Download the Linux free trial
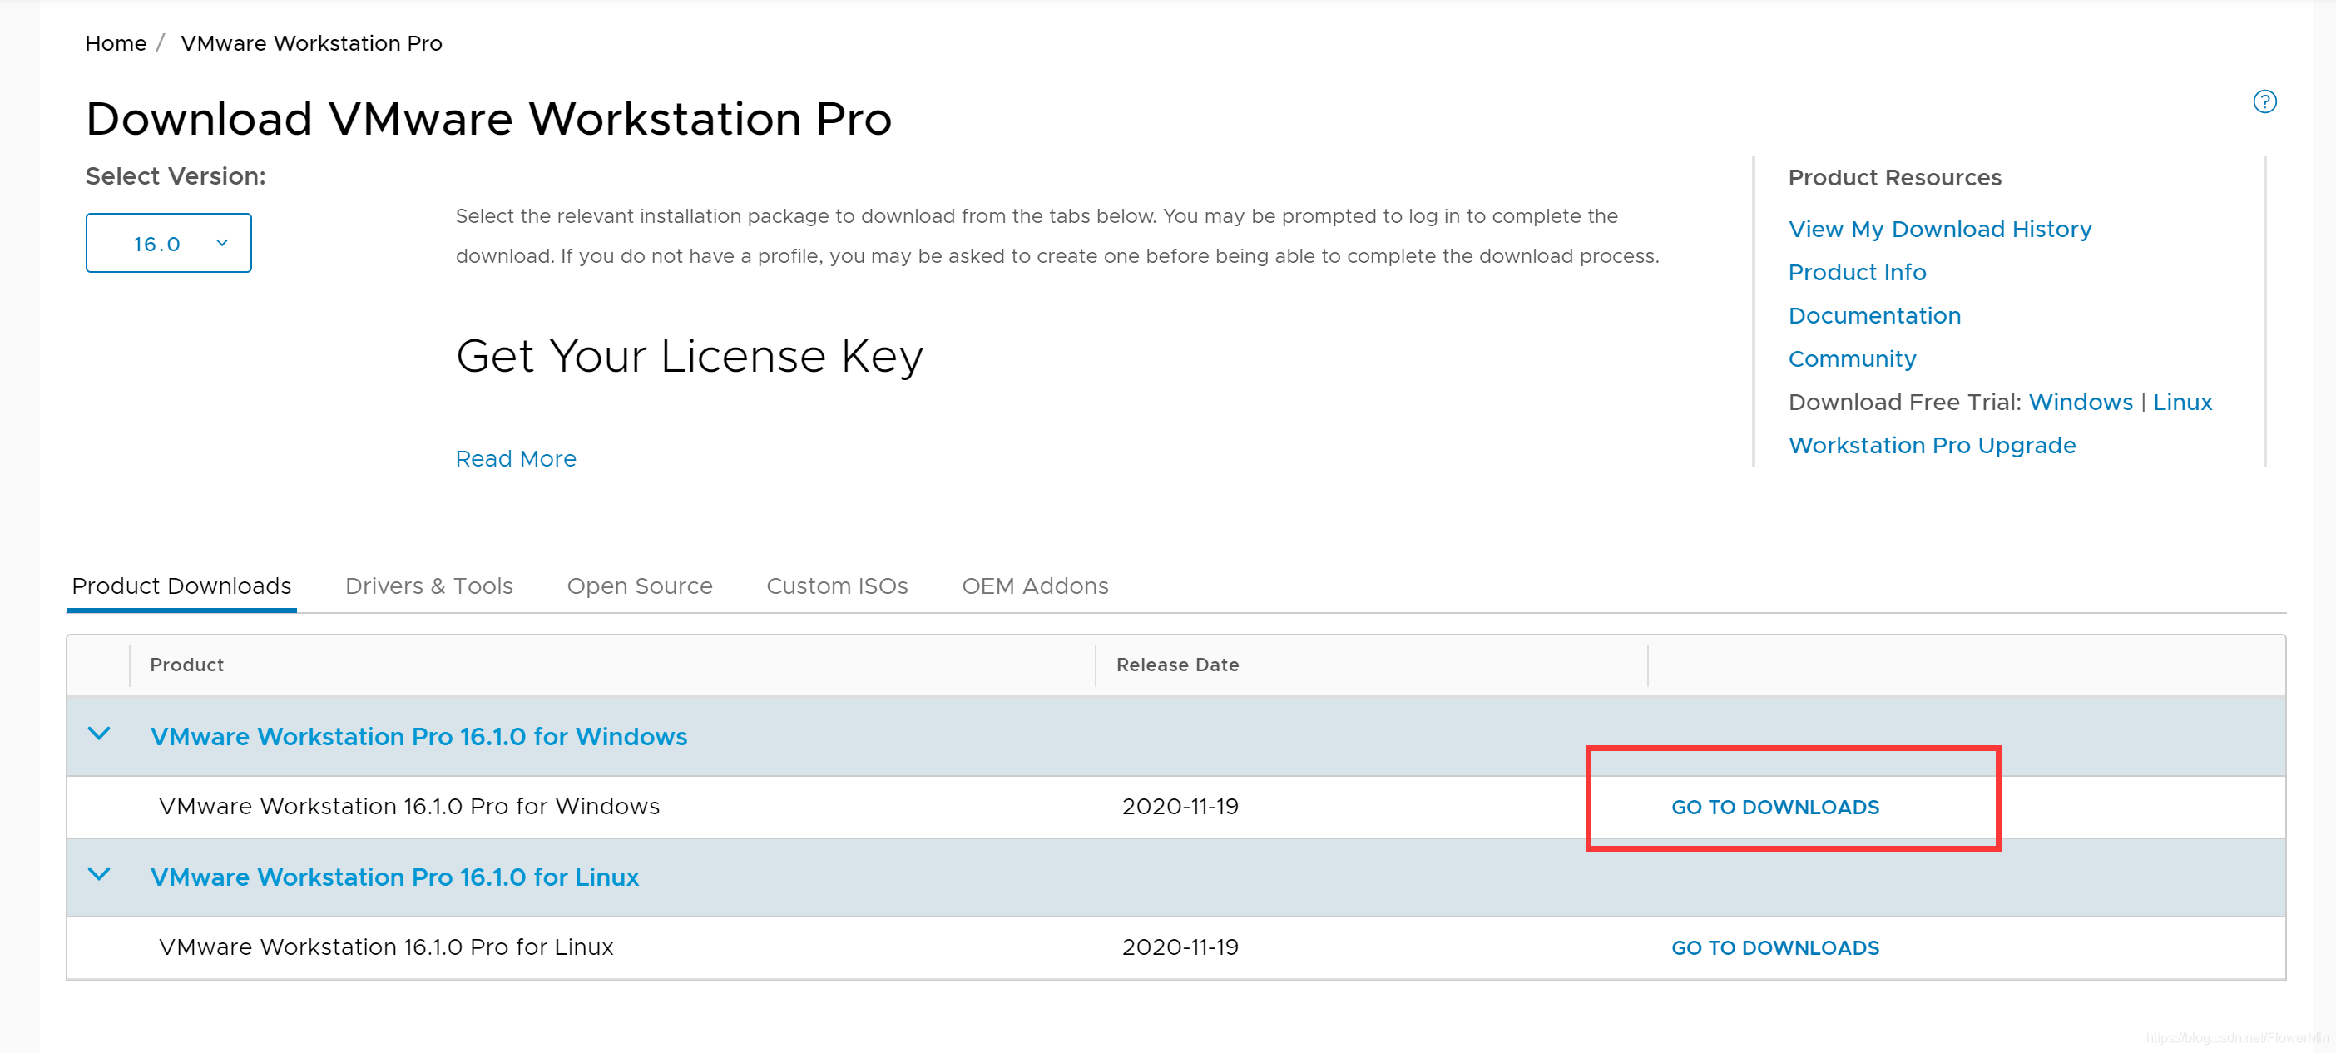This screenshot has height=1053, width=2336. tap(2182, 403)
